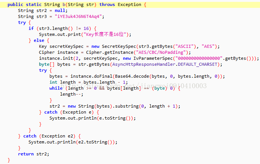Click the byte[] type declaration
Screen dimensions: 260x164
coord(47,64)
